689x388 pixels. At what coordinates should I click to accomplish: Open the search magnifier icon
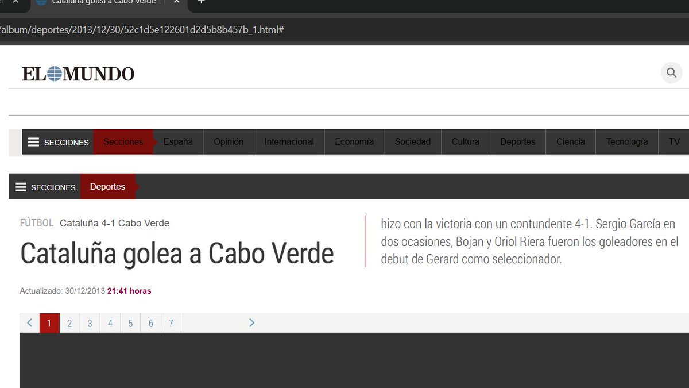[x=671, y=73]
